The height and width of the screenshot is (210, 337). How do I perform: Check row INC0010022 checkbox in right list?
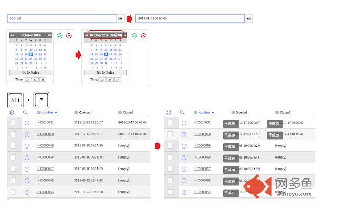coord(170,122)
